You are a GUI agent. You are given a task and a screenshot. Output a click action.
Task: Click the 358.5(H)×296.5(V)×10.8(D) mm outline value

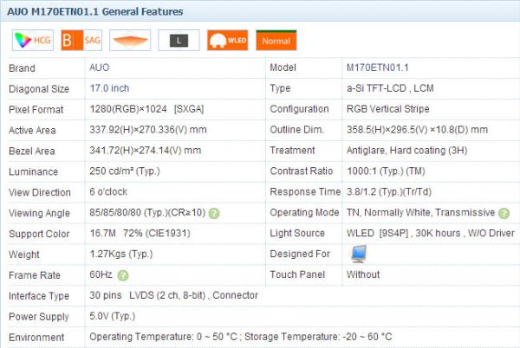[417, 130]
